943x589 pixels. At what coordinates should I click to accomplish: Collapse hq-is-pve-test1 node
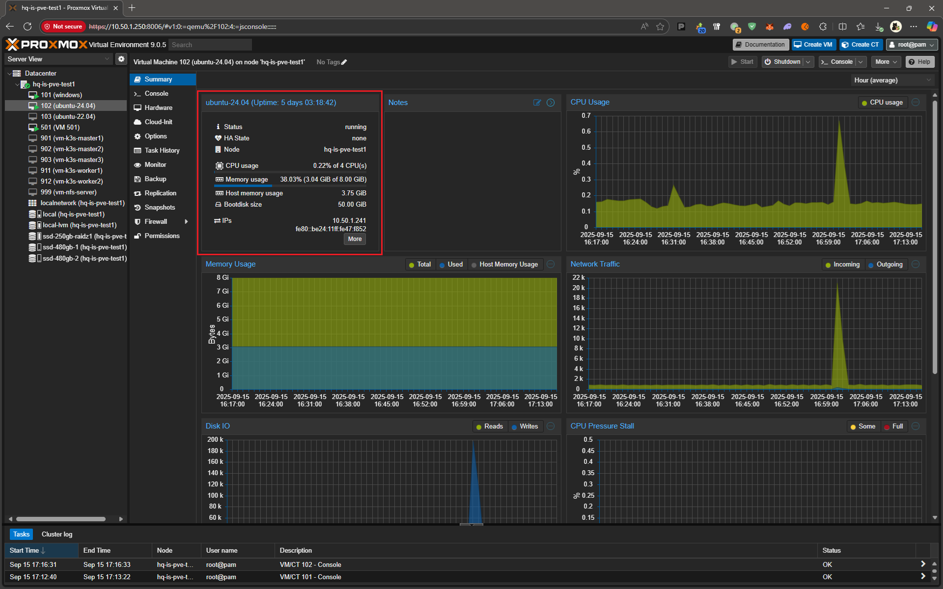click(17, 84)
